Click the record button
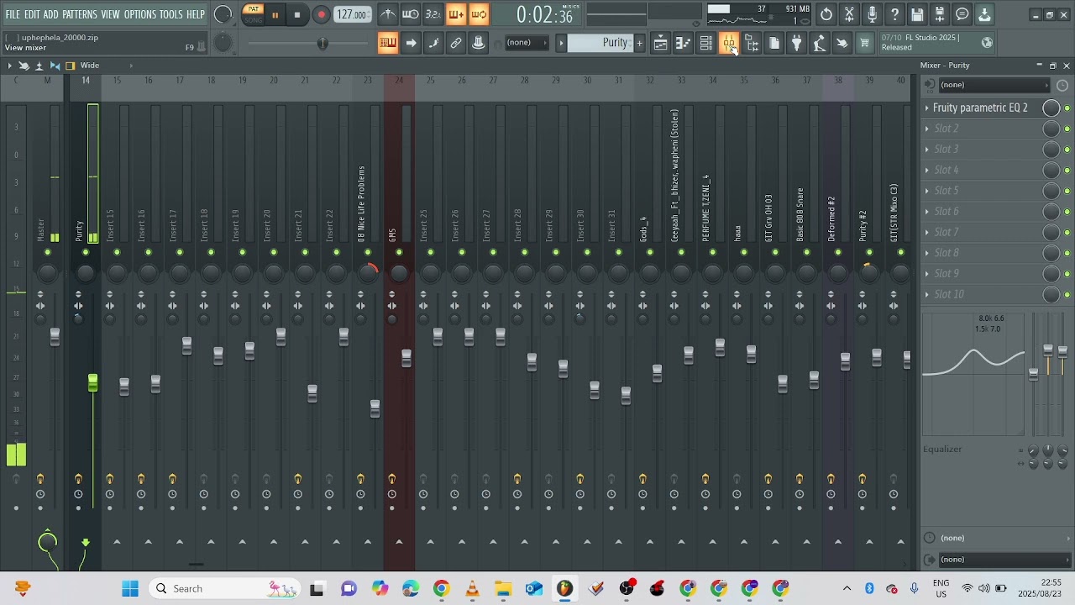 point(321,15)
